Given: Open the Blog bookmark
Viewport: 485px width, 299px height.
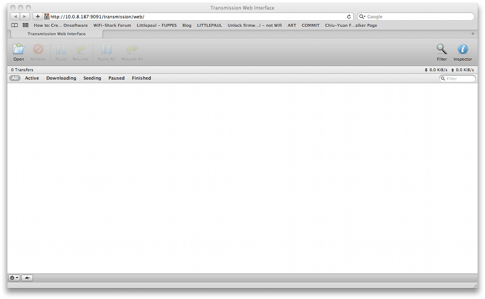Looking at the screenshot, I should [187, 25].
